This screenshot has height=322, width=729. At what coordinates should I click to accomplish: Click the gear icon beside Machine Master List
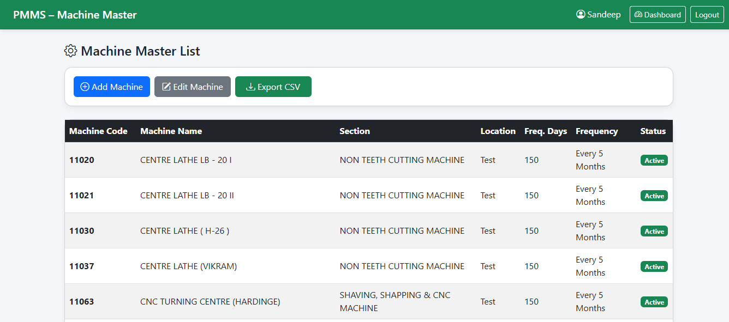[x=70, y=51]
